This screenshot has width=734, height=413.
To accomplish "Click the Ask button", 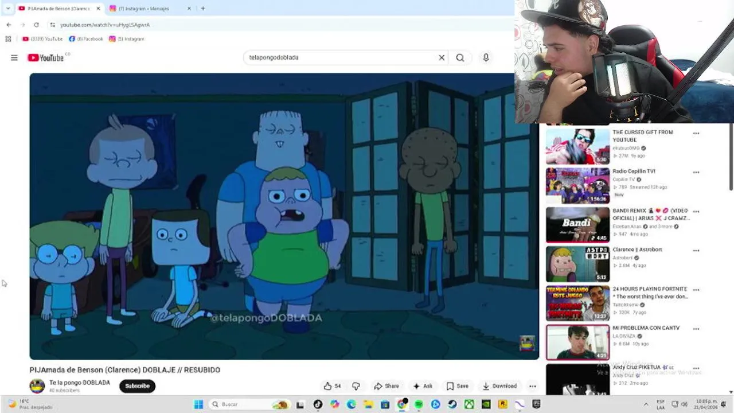I will (423, 386).
